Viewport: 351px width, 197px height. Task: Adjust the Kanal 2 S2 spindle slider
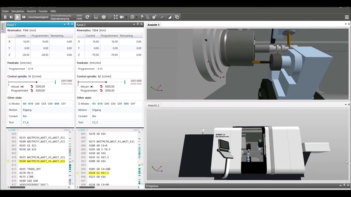click(x=106, y=82)
